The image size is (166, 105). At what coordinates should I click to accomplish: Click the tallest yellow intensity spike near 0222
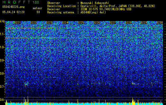(28, 100)
